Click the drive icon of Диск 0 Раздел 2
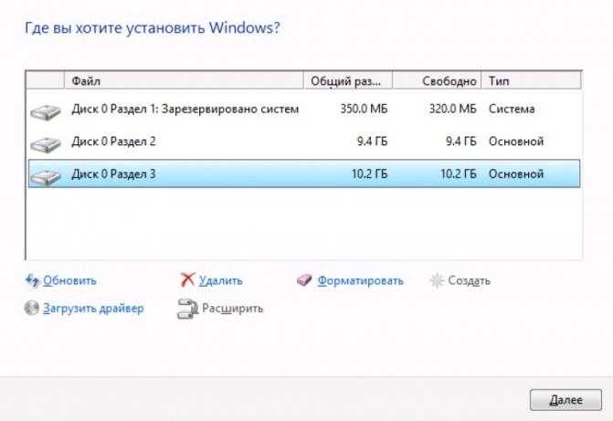613x421 pixels. click(46, 144)
